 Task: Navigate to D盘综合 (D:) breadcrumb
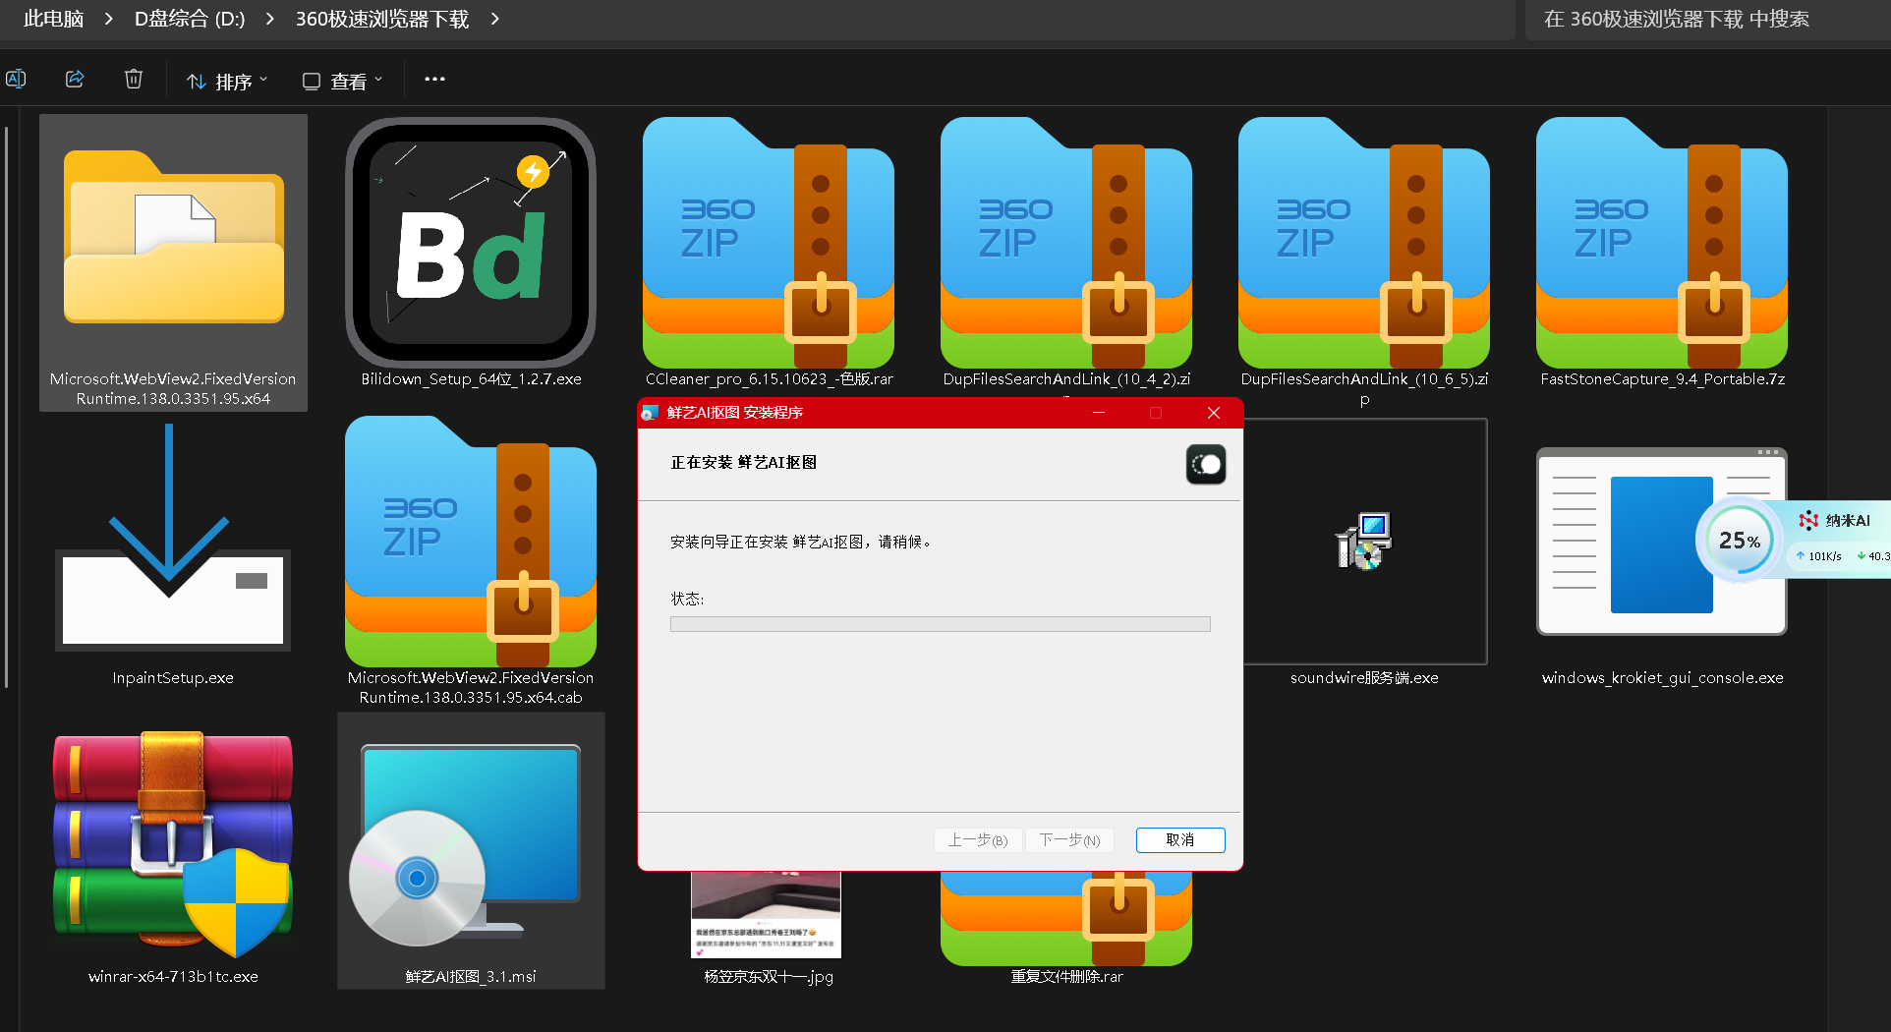tap(190, 19)
